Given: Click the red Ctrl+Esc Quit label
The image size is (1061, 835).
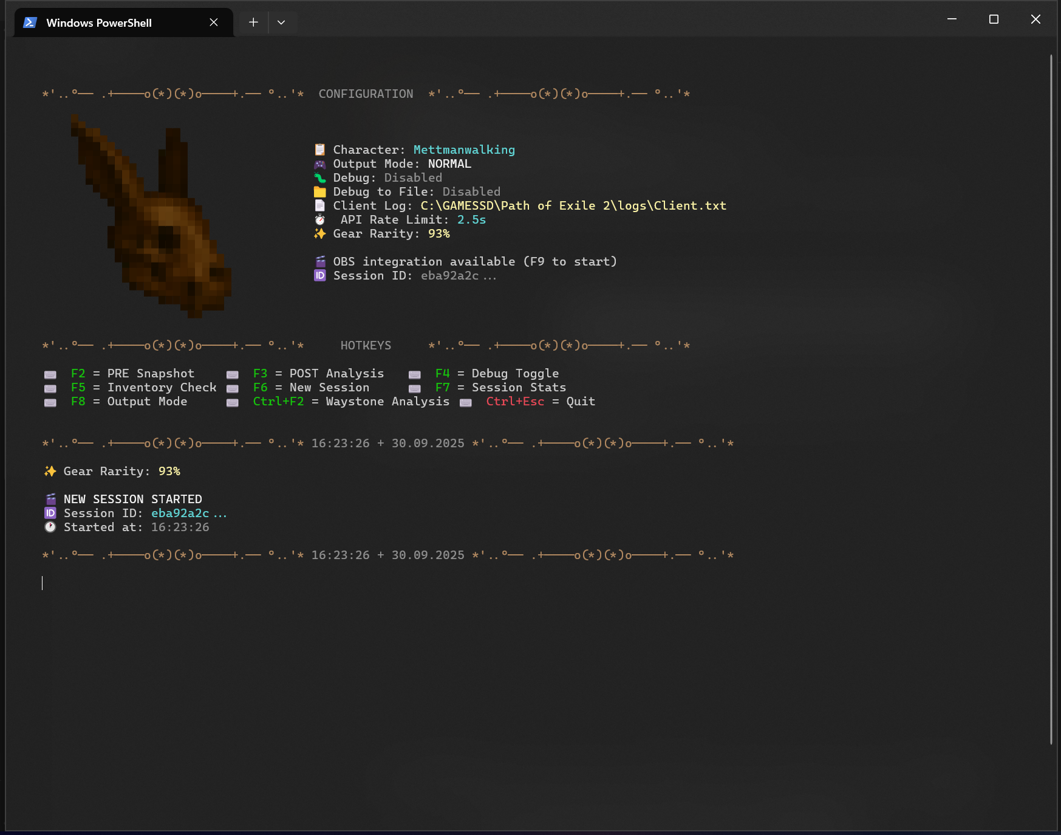Looking at the screenshot, I should 541,401.
